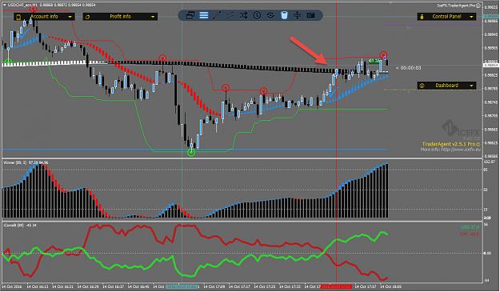Image resolution: width=500 pixels, height=292 pixels.
Task: Open the Dashboard panel label
Action: [446, 86]
